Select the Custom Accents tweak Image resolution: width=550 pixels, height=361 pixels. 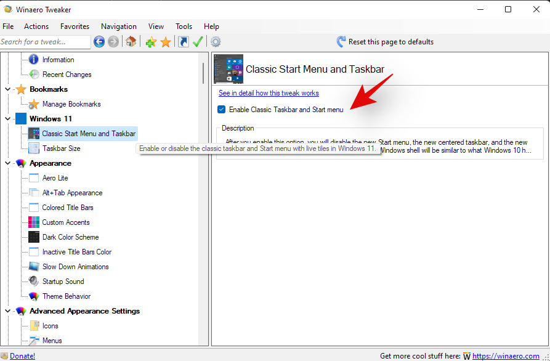point(66,222)
